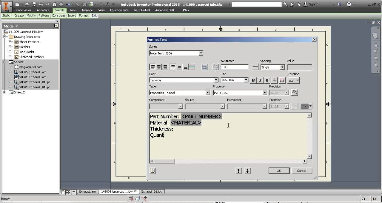Click the pan hand icon in navigation bar
This screenshot has width=382, height=203.
[376, 44]
